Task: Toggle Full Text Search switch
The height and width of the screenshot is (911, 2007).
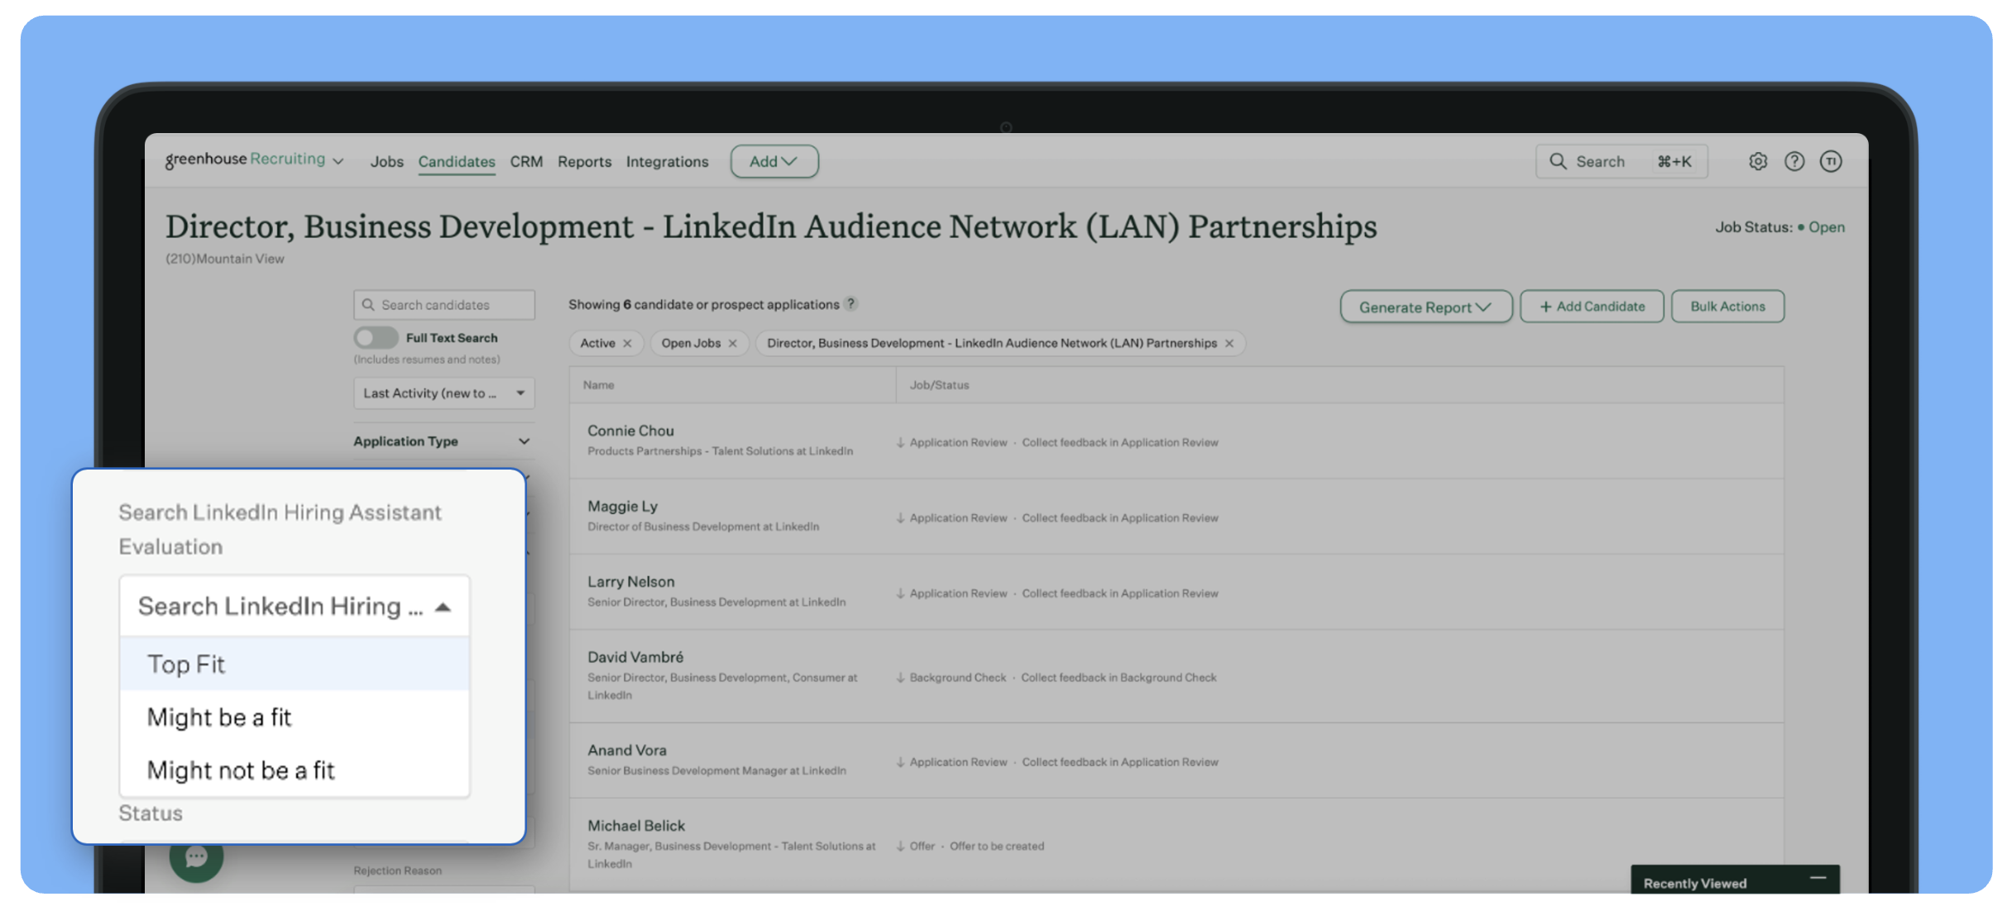Action: click(376, 337)
